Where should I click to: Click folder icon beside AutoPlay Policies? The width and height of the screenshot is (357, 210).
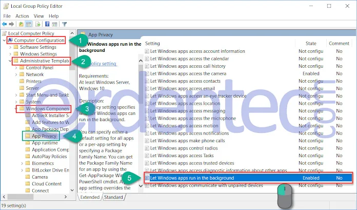coord(28,157)
